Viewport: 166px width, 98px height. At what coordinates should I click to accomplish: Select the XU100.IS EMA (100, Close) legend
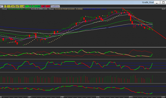[x=42, y=9]
